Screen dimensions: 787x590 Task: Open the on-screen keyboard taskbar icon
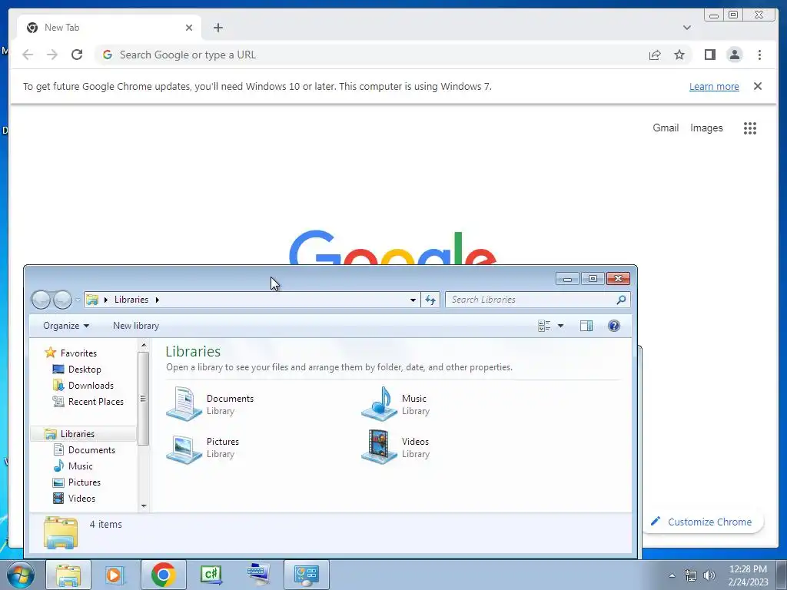(x=259, y=575)
